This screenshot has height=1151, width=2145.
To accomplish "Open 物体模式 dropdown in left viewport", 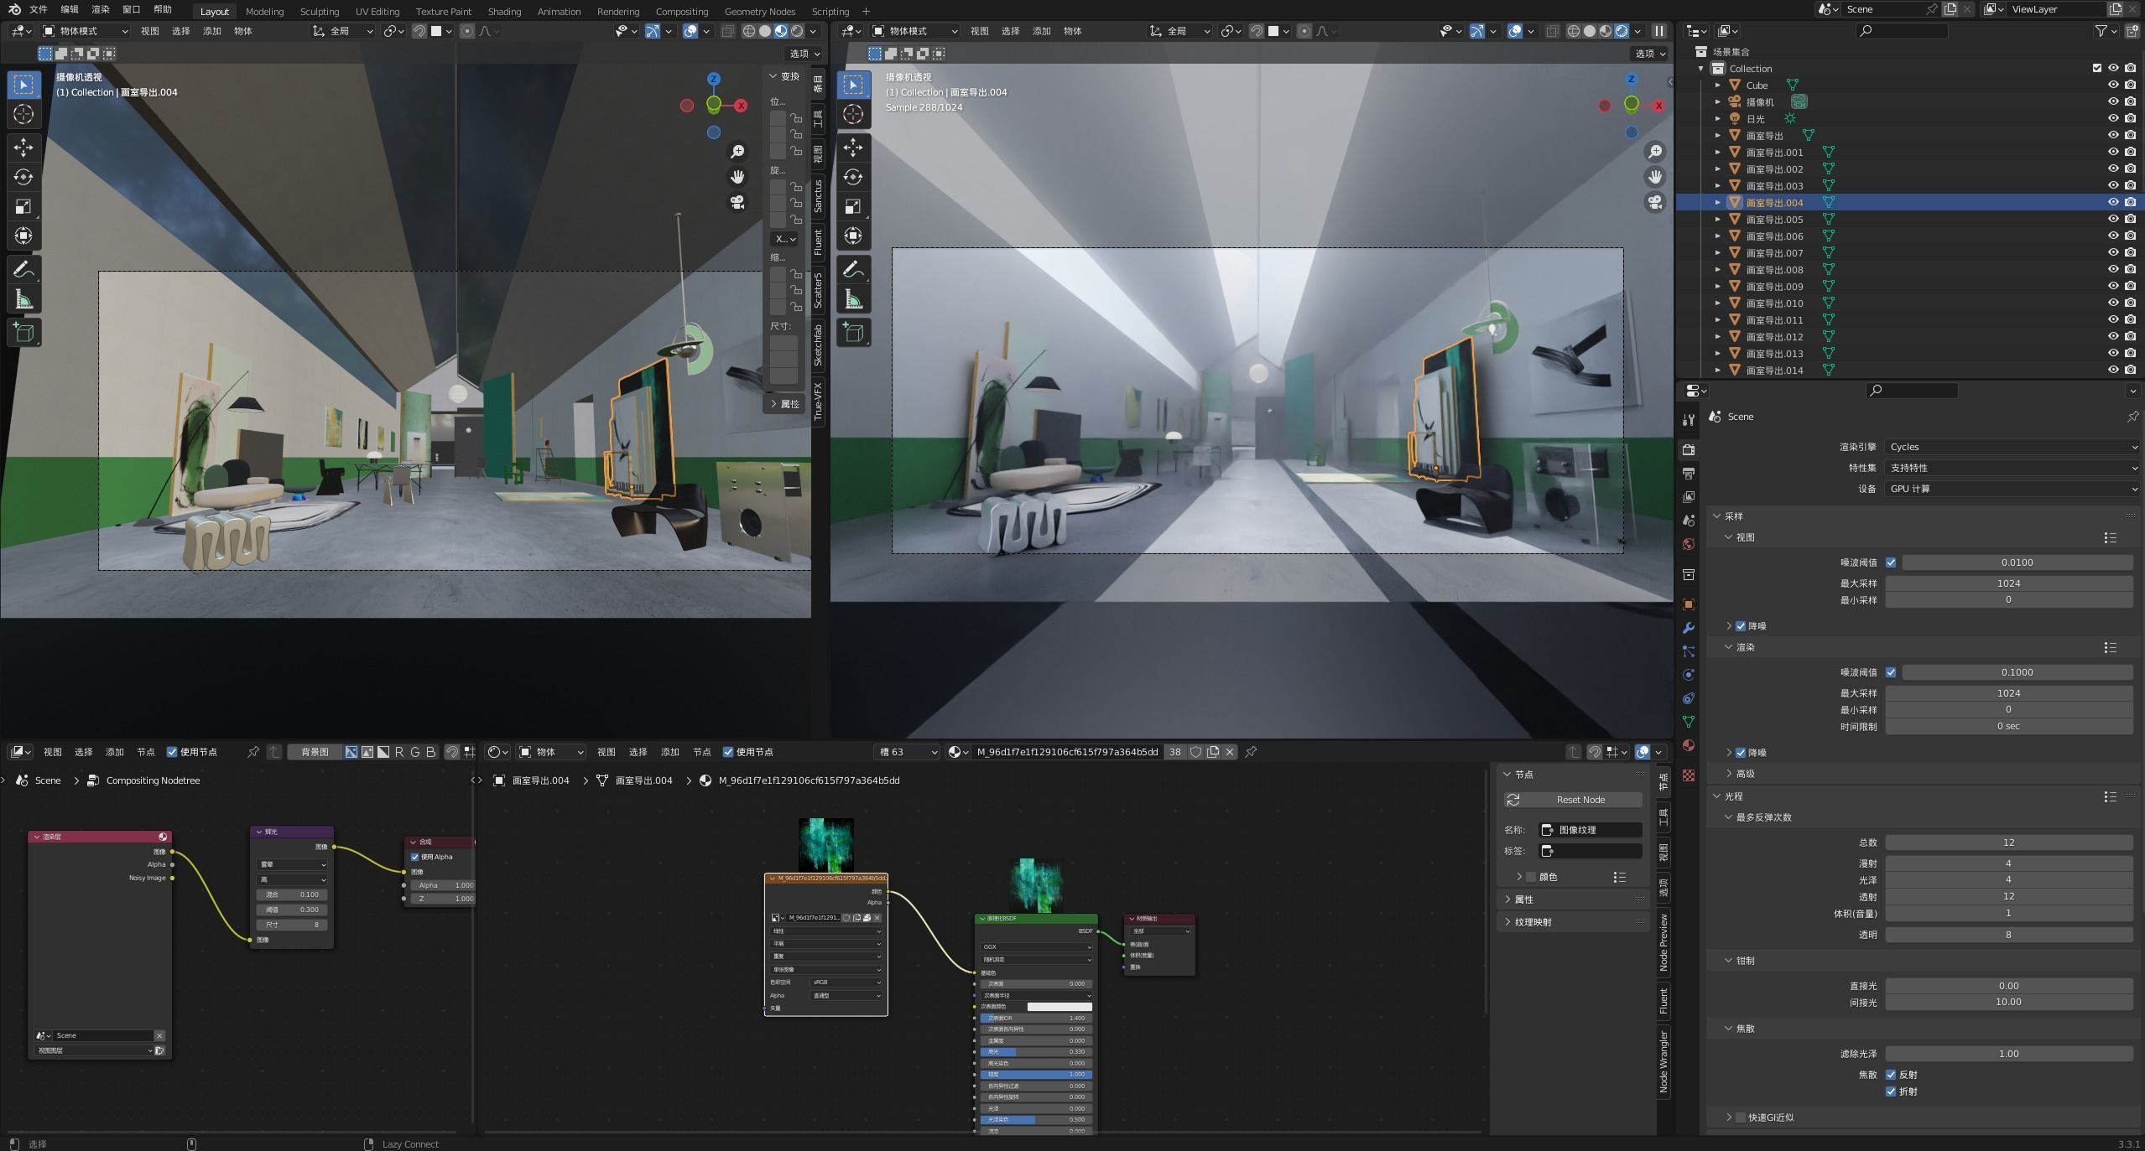I will pyautogui.click(x=86, y=31).
